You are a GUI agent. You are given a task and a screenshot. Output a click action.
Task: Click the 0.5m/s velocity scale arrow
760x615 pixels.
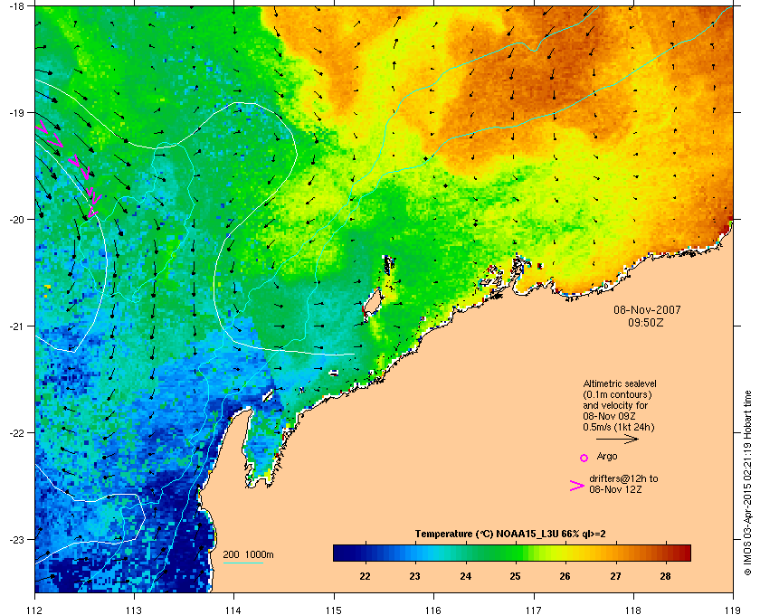pos(617,440)
